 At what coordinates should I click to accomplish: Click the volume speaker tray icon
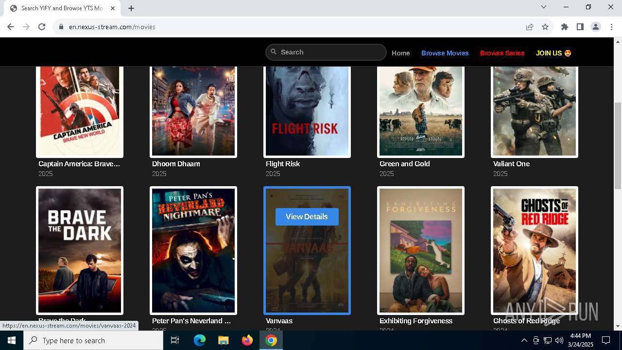[x=559, y=340]
